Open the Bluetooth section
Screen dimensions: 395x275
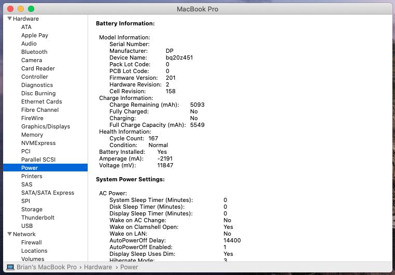click(x=34, y=52)
